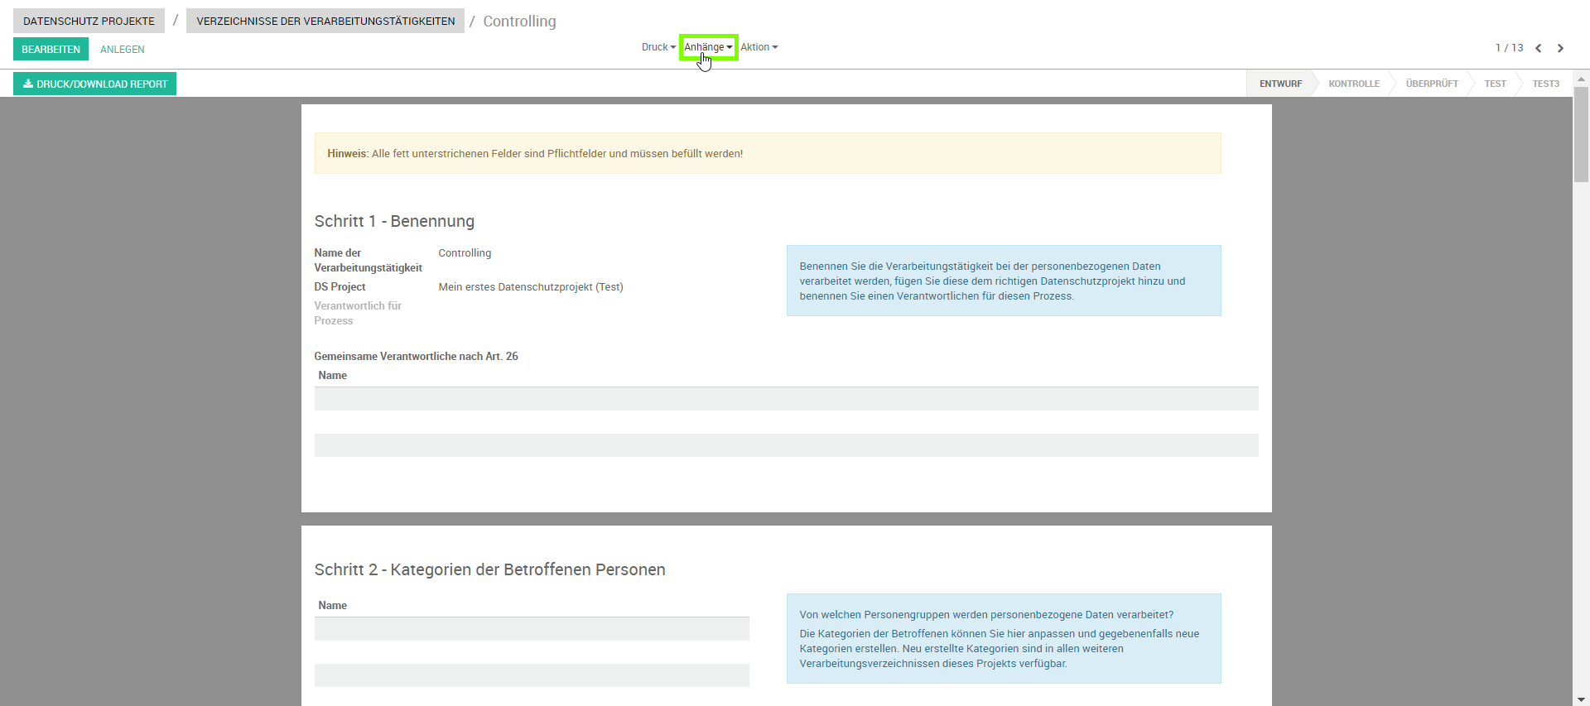Select the Test status stage
1590x706 pixels.
pyautogui.click(x=1495, y=84)
